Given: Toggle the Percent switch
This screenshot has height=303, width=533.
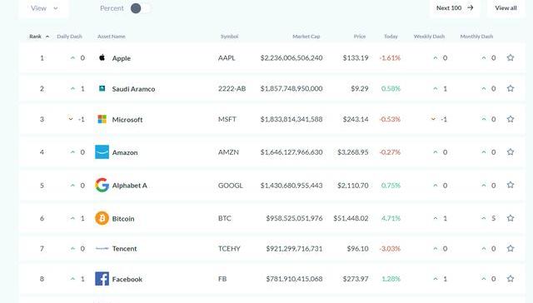Looking at the screenshot, I should (x=141, y=8).
